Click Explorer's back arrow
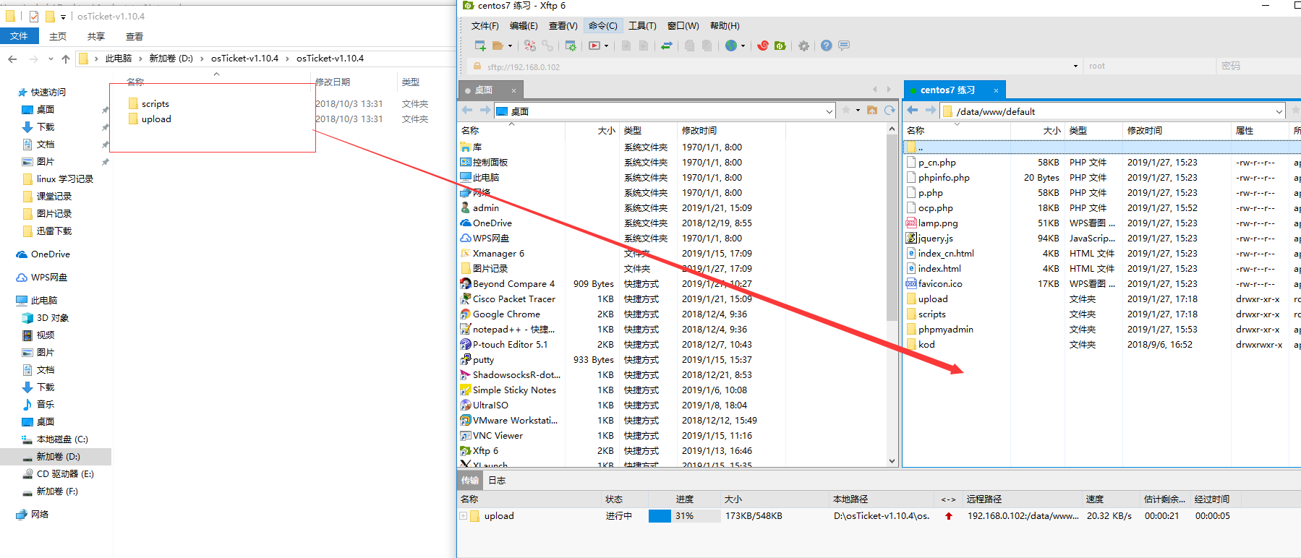 [x=12, y=59]
